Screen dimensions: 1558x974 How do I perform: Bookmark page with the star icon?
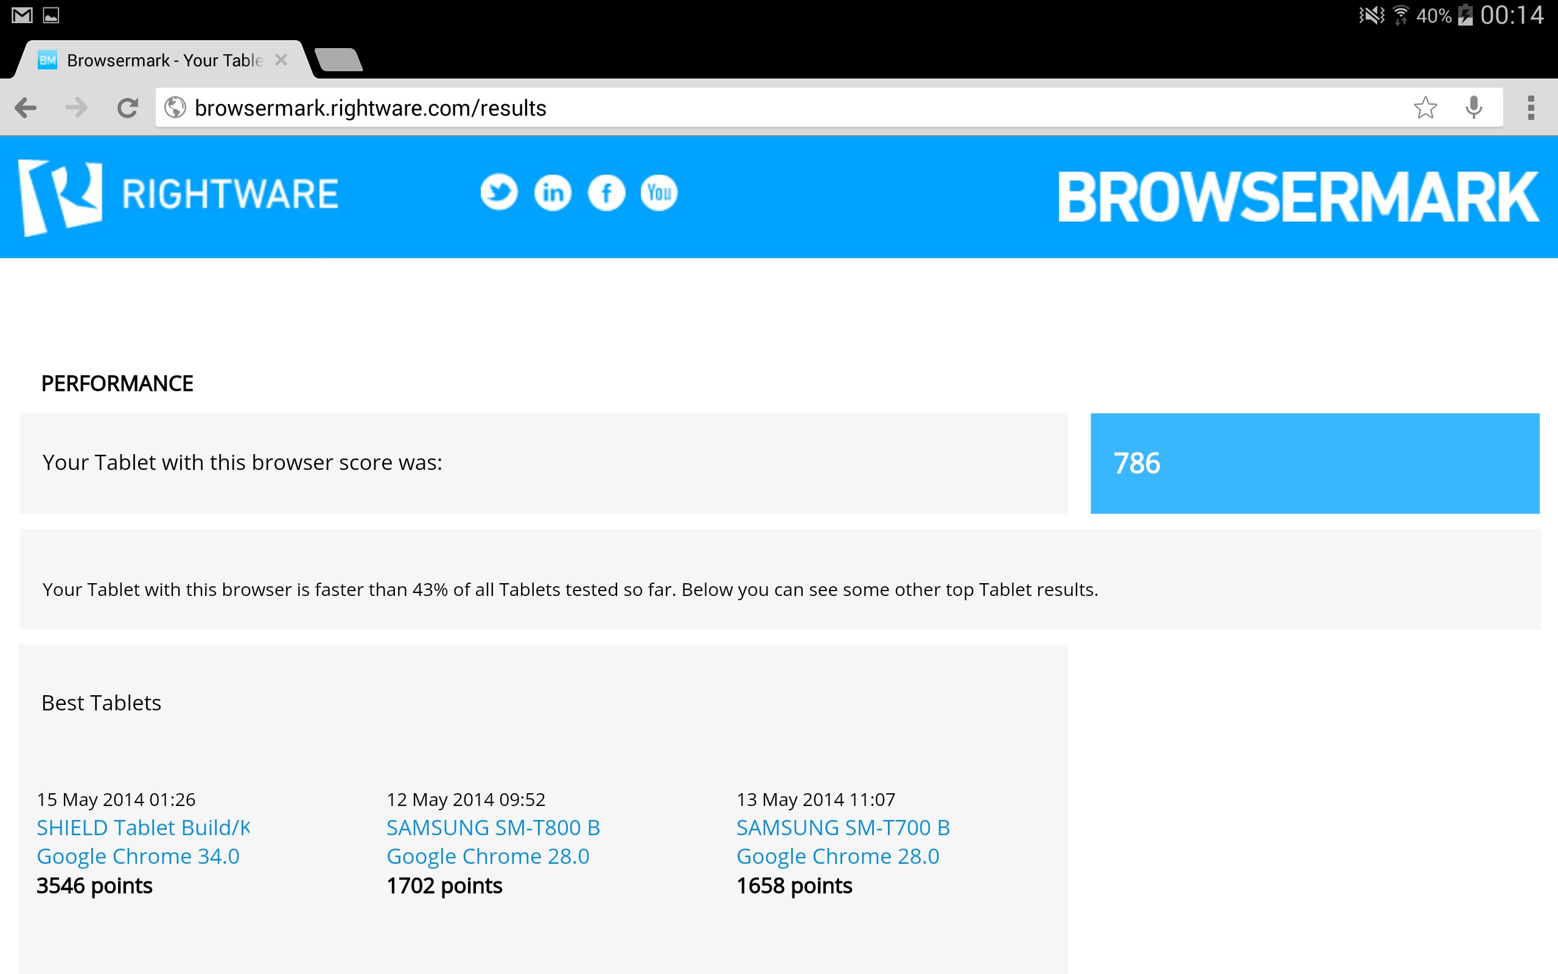[x=1425, y=108]
